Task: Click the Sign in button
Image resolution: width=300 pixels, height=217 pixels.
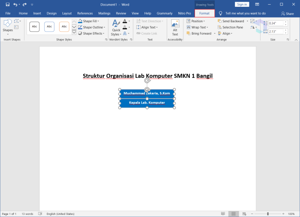Action: (242, 4)
